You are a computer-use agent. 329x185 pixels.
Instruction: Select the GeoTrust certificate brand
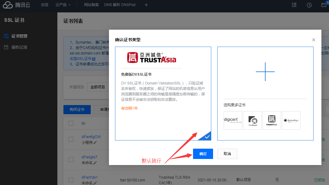253,120
